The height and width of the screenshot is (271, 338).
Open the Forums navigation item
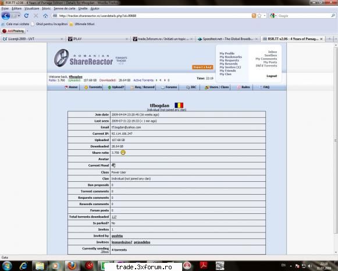[x=169, y=87]
